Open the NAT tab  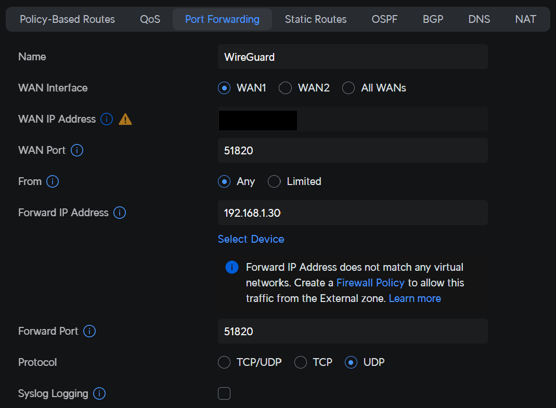[x=525, y=19]
